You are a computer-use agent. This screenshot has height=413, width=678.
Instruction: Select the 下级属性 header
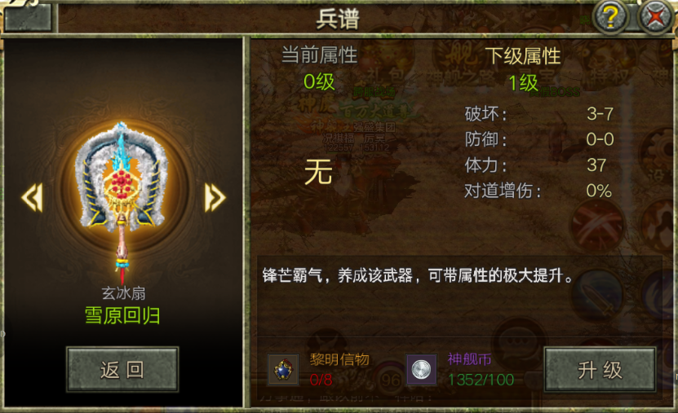(x=523, y=56)
